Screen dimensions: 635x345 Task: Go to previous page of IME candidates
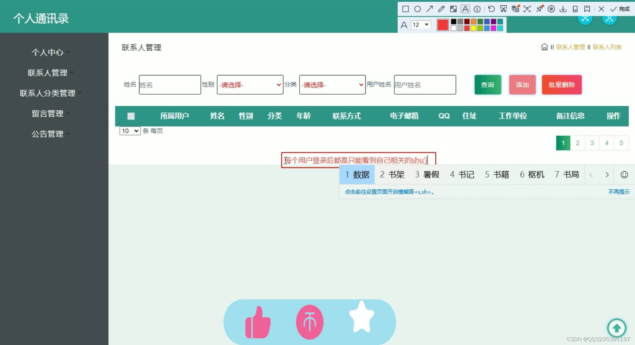click(591, 174)
